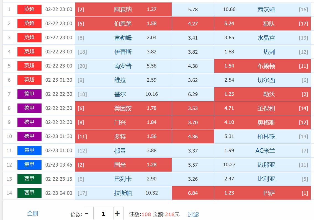Image resolution: width=314 pixels, height=220 pixels.
Task: Click the 西甲 league tag in row 14
Action: pyautogui.click(x=29, y=193)
